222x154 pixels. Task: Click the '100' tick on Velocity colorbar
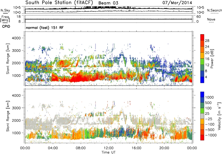208,108
